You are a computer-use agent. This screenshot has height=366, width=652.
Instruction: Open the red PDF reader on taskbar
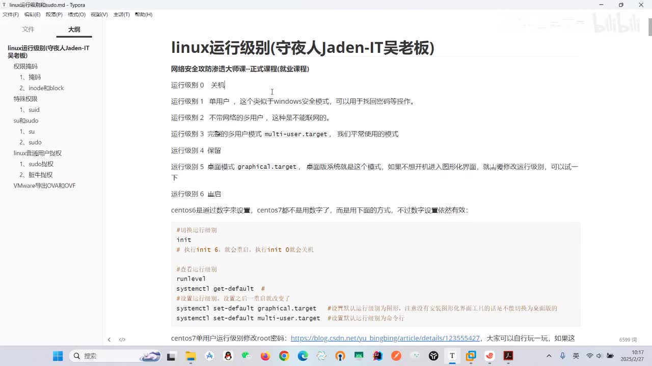(x=508, y=356)
